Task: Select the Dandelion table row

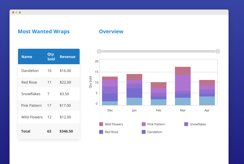Action: click(x=49, y=71)
